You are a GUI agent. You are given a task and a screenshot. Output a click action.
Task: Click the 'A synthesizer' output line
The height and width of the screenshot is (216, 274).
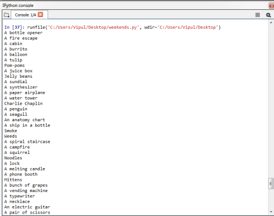(21, 87)
